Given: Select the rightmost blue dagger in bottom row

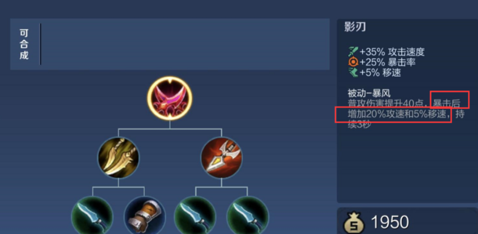Looking at the screenshot, I should click(x=248, y=216).
